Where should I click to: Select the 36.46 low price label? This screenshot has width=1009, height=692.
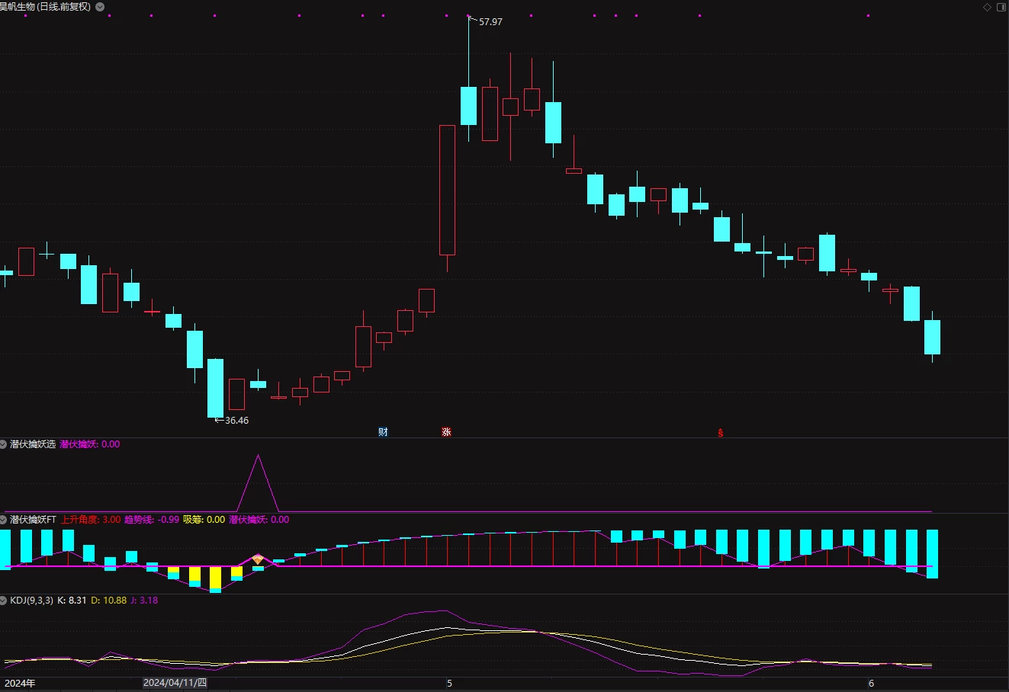236,421
